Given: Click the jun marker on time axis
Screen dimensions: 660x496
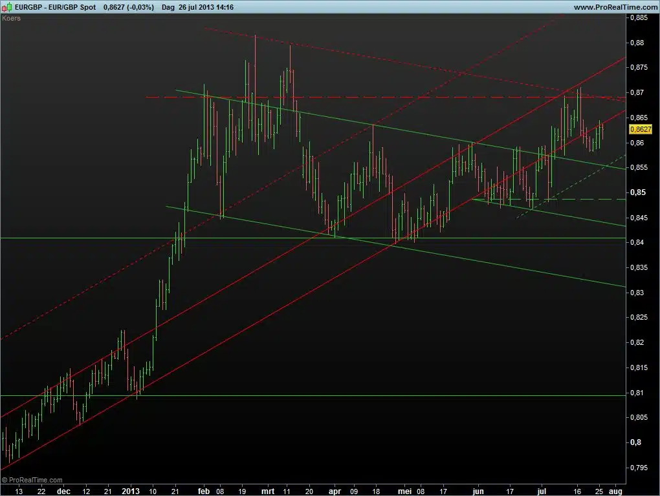Looking at the screenshot, I should 478,491.
